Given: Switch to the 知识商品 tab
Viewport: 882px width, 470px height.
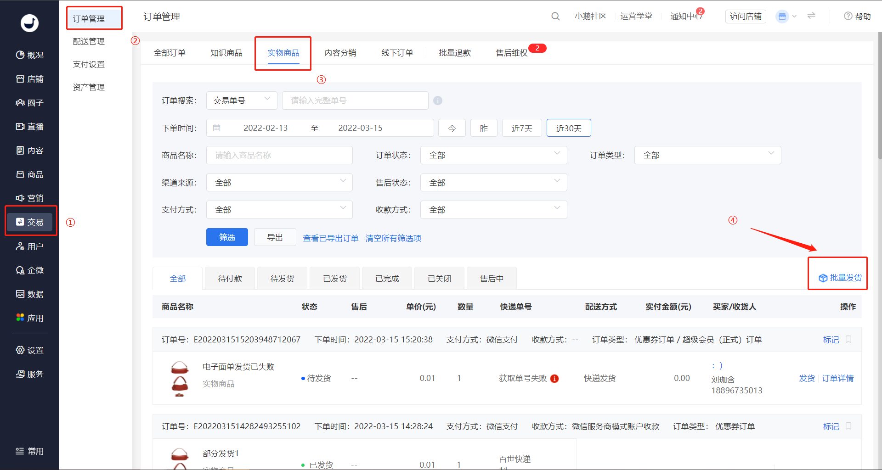Looking at the screenshot, I should coord(226,53).
